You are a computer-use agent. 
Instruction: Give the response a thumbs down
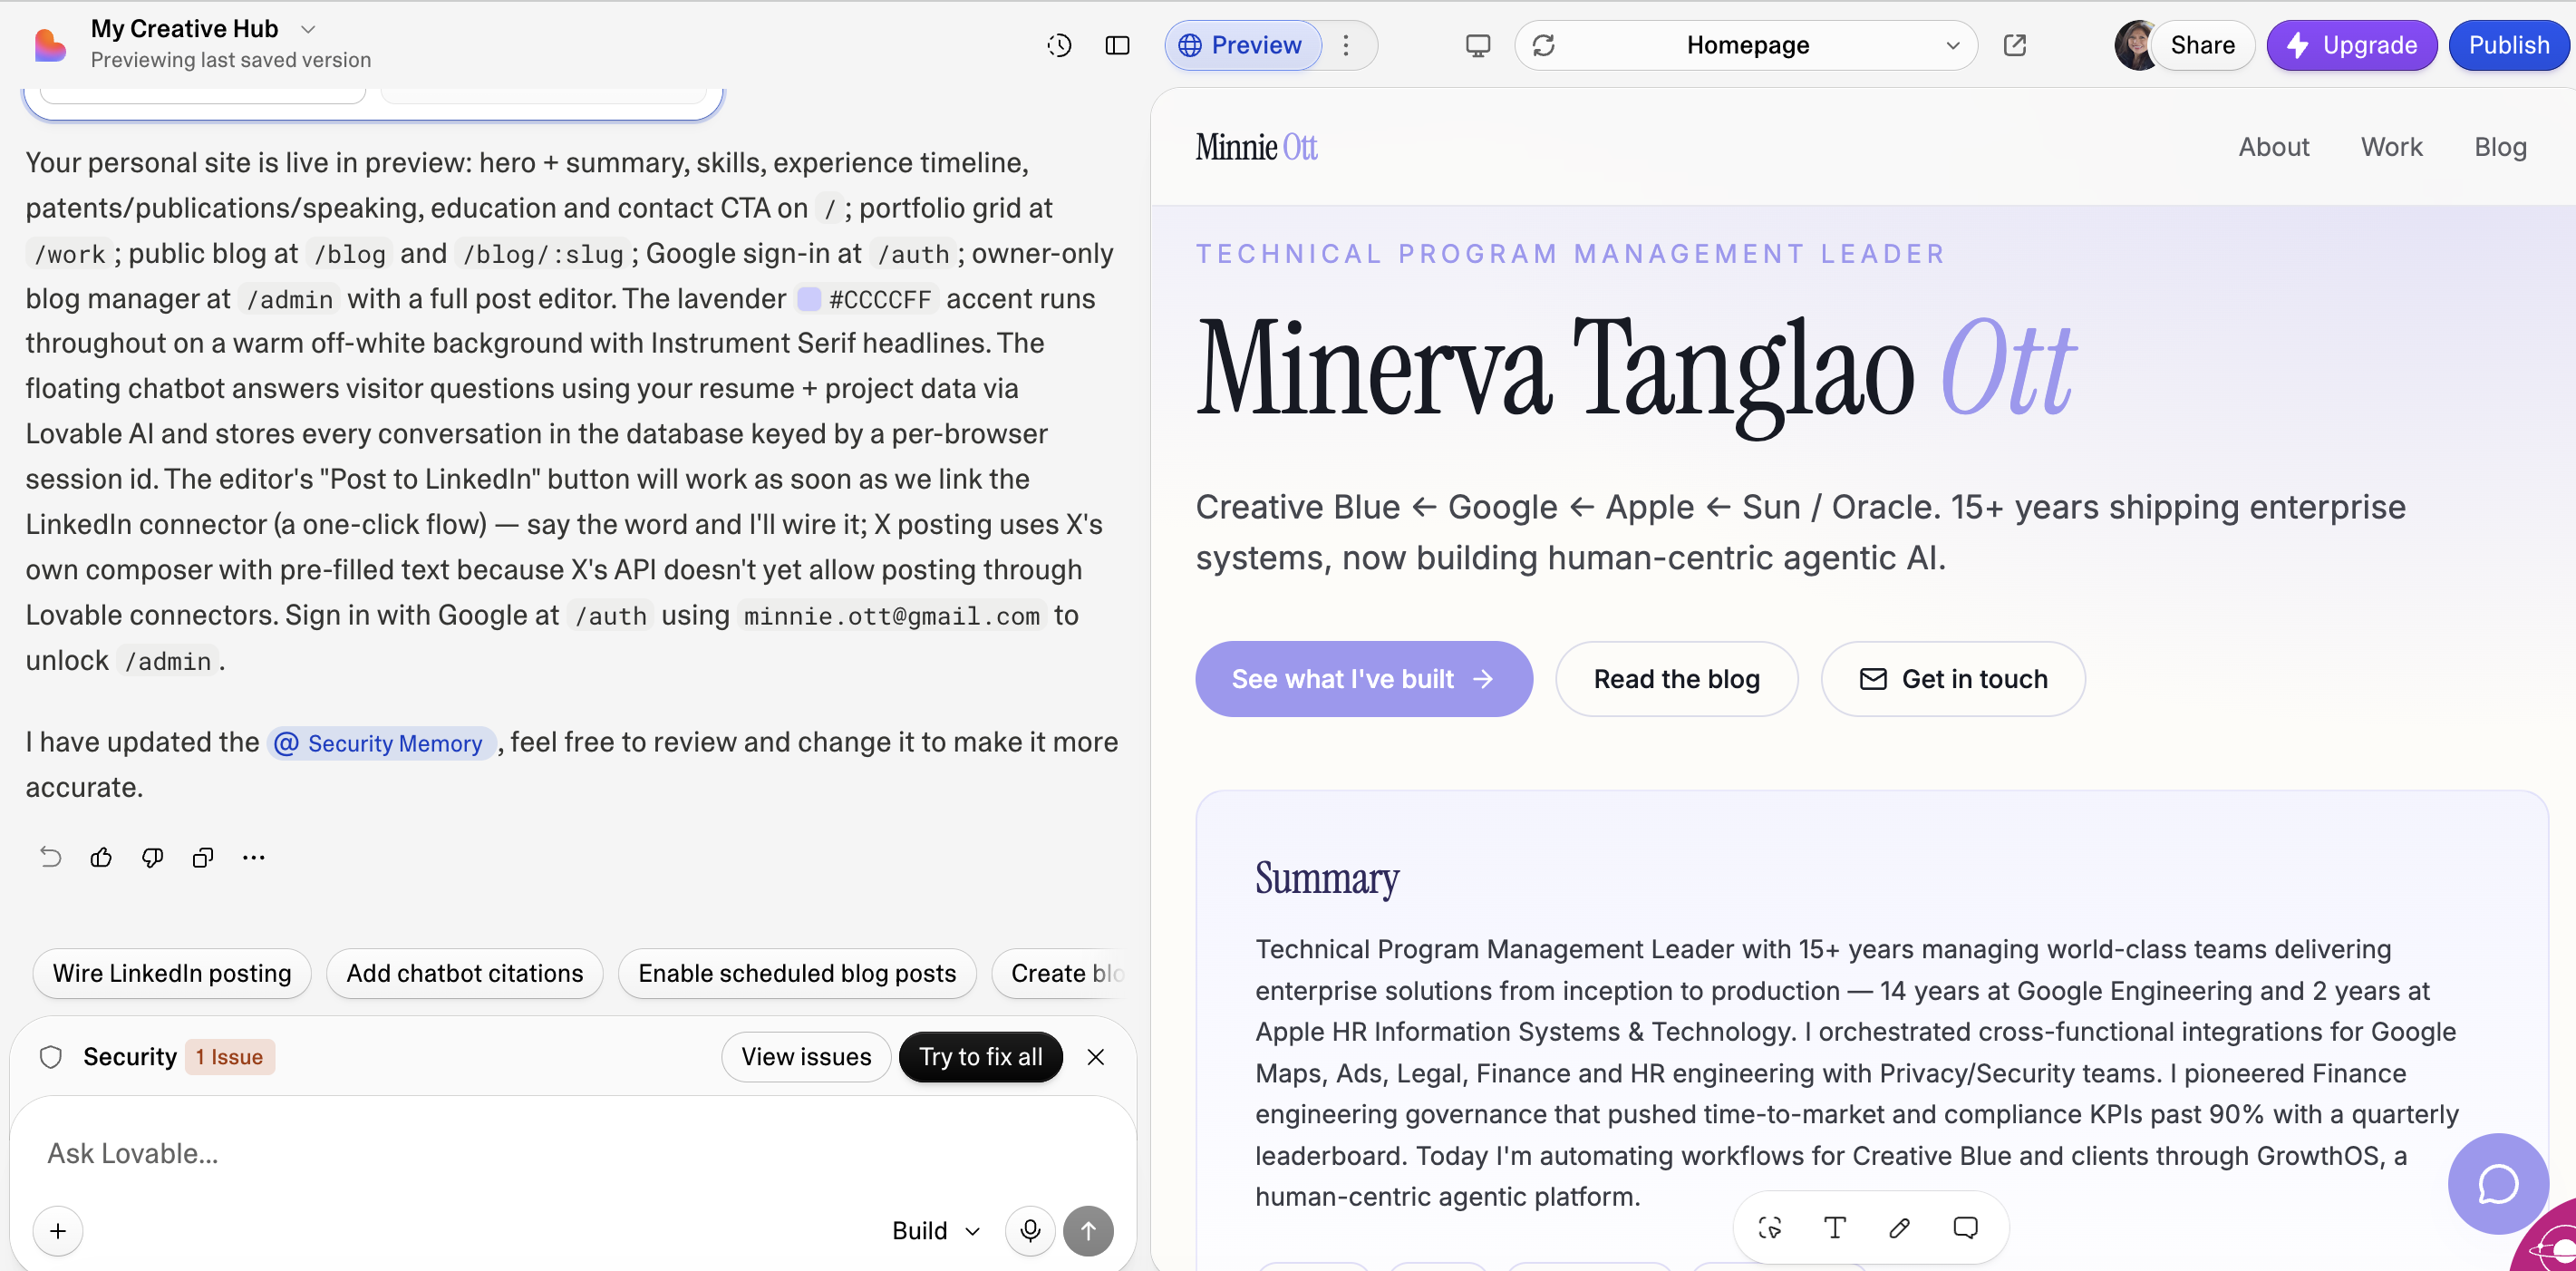point(152,857)
